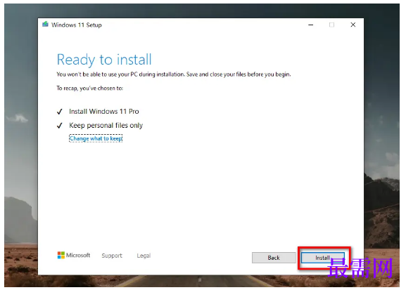406x290 pixels.
Task: Click the Ready to install heading
Action: point(104,60)
